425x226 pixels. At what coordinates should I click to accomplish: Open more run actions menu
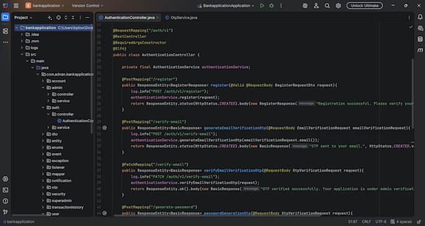pos(281,6)
